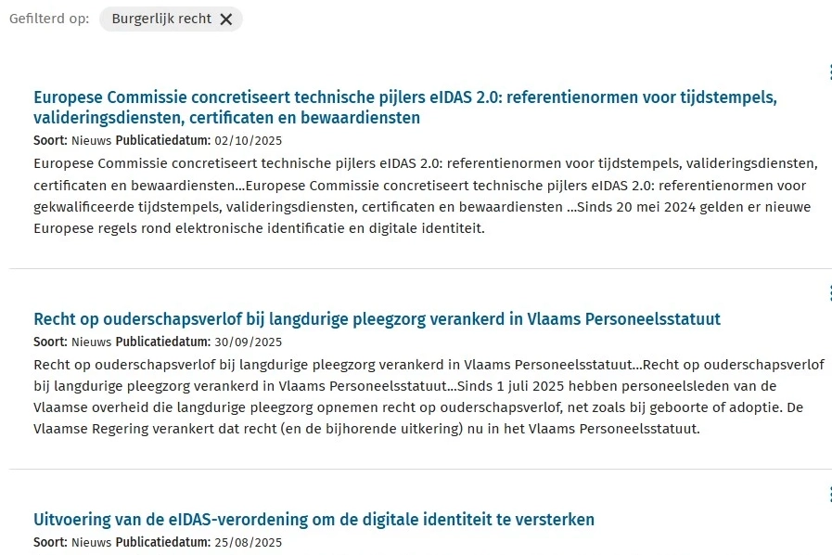Click Soort Nieuws label of ouderschapsverlof article
832x555 pixels.
tap(72, 342)
